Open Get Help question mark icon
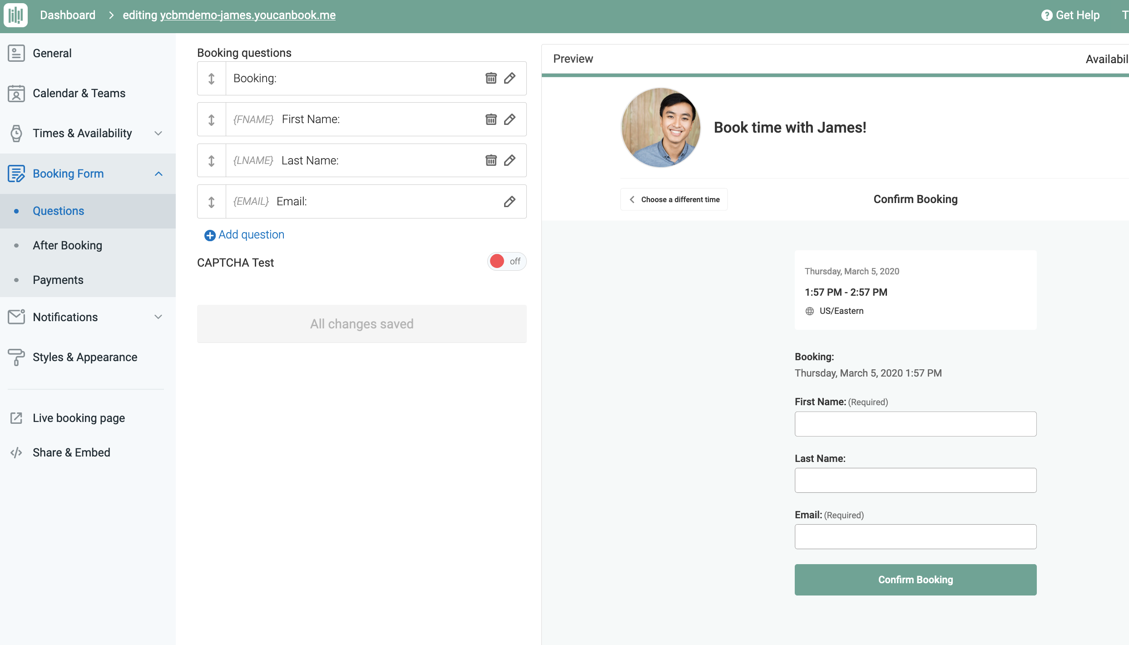Image resolution: width=1129 pixels, height=645 pixels. tap(1046, 15)
